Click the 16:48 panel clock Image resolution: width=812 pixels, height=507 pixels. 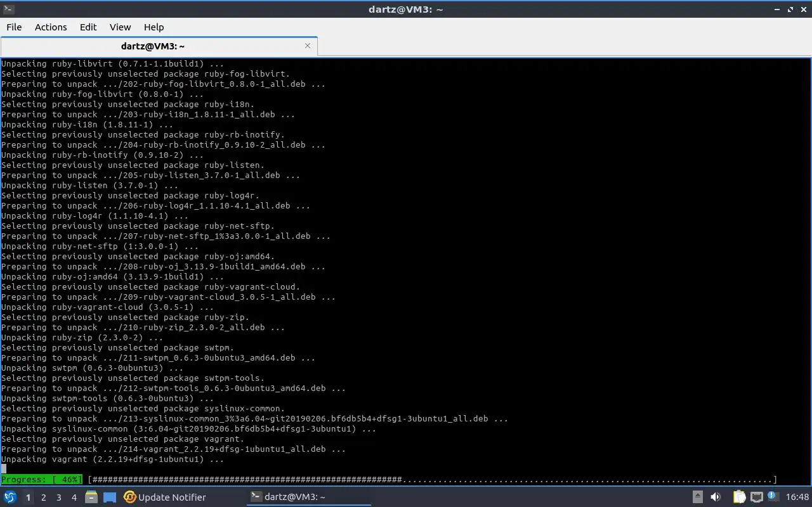tap(797, 497)
